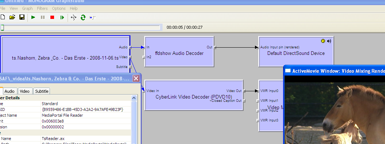The image size is (385, 144).
Task: Click the speaker icon on DirectSound Device
Action: (329, 41)
